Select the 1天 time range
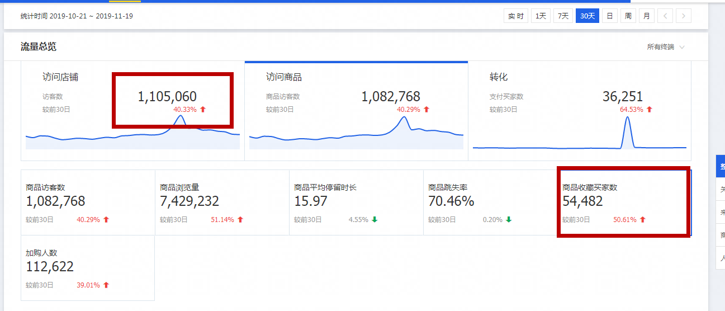 pos(541,16)
